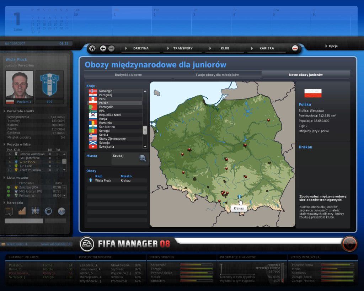Select Senegal in the countries list
The height and width of the screenshot is (291, 364).
click(x=115, y=131)
